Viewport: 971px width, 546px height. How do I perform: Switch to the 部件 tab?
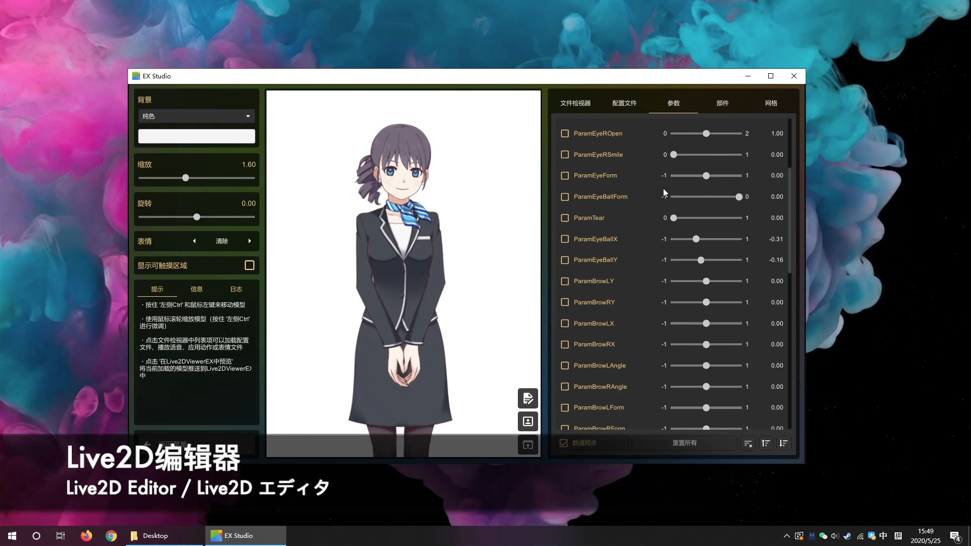tap(722, 103)
